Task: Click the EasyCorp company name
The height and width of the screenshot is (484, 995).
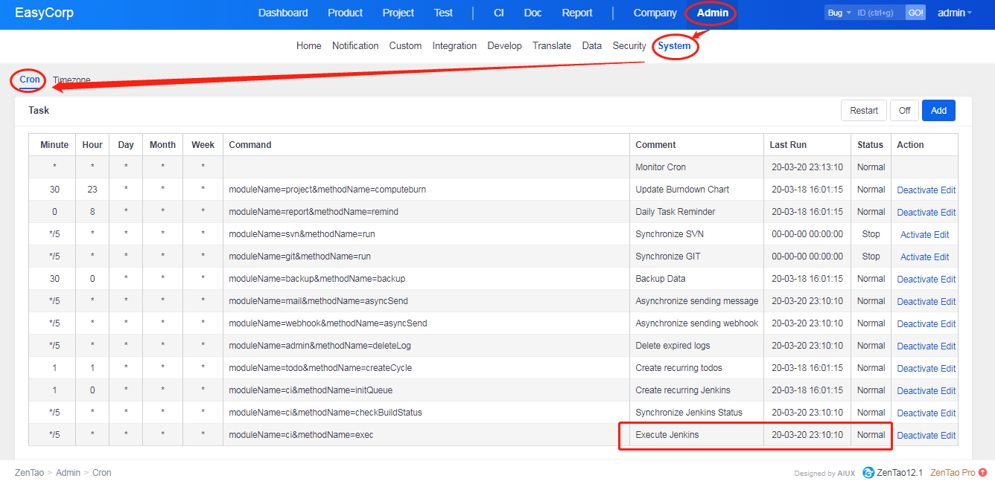Action: pyautogui.click(x=44, y=13)
